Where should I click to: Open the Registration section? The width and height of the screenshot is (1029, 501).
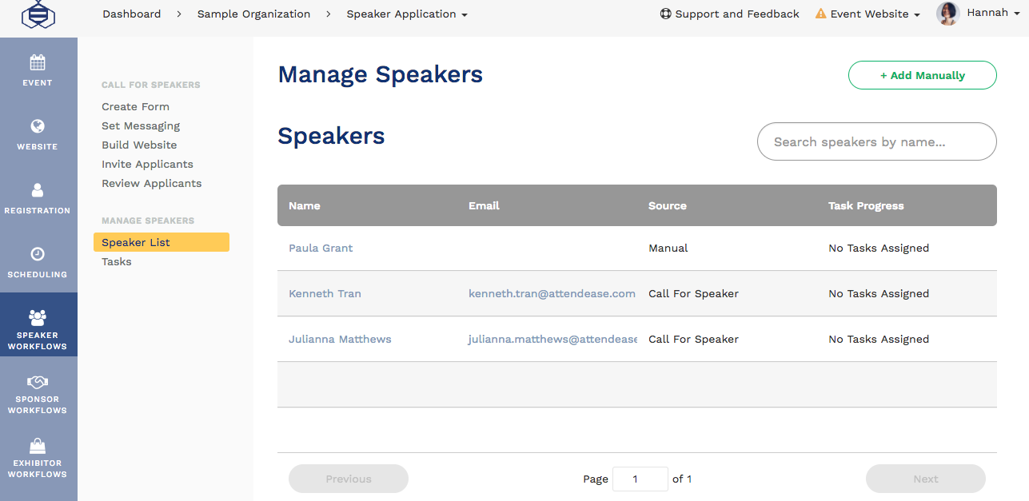pos(38,198)
